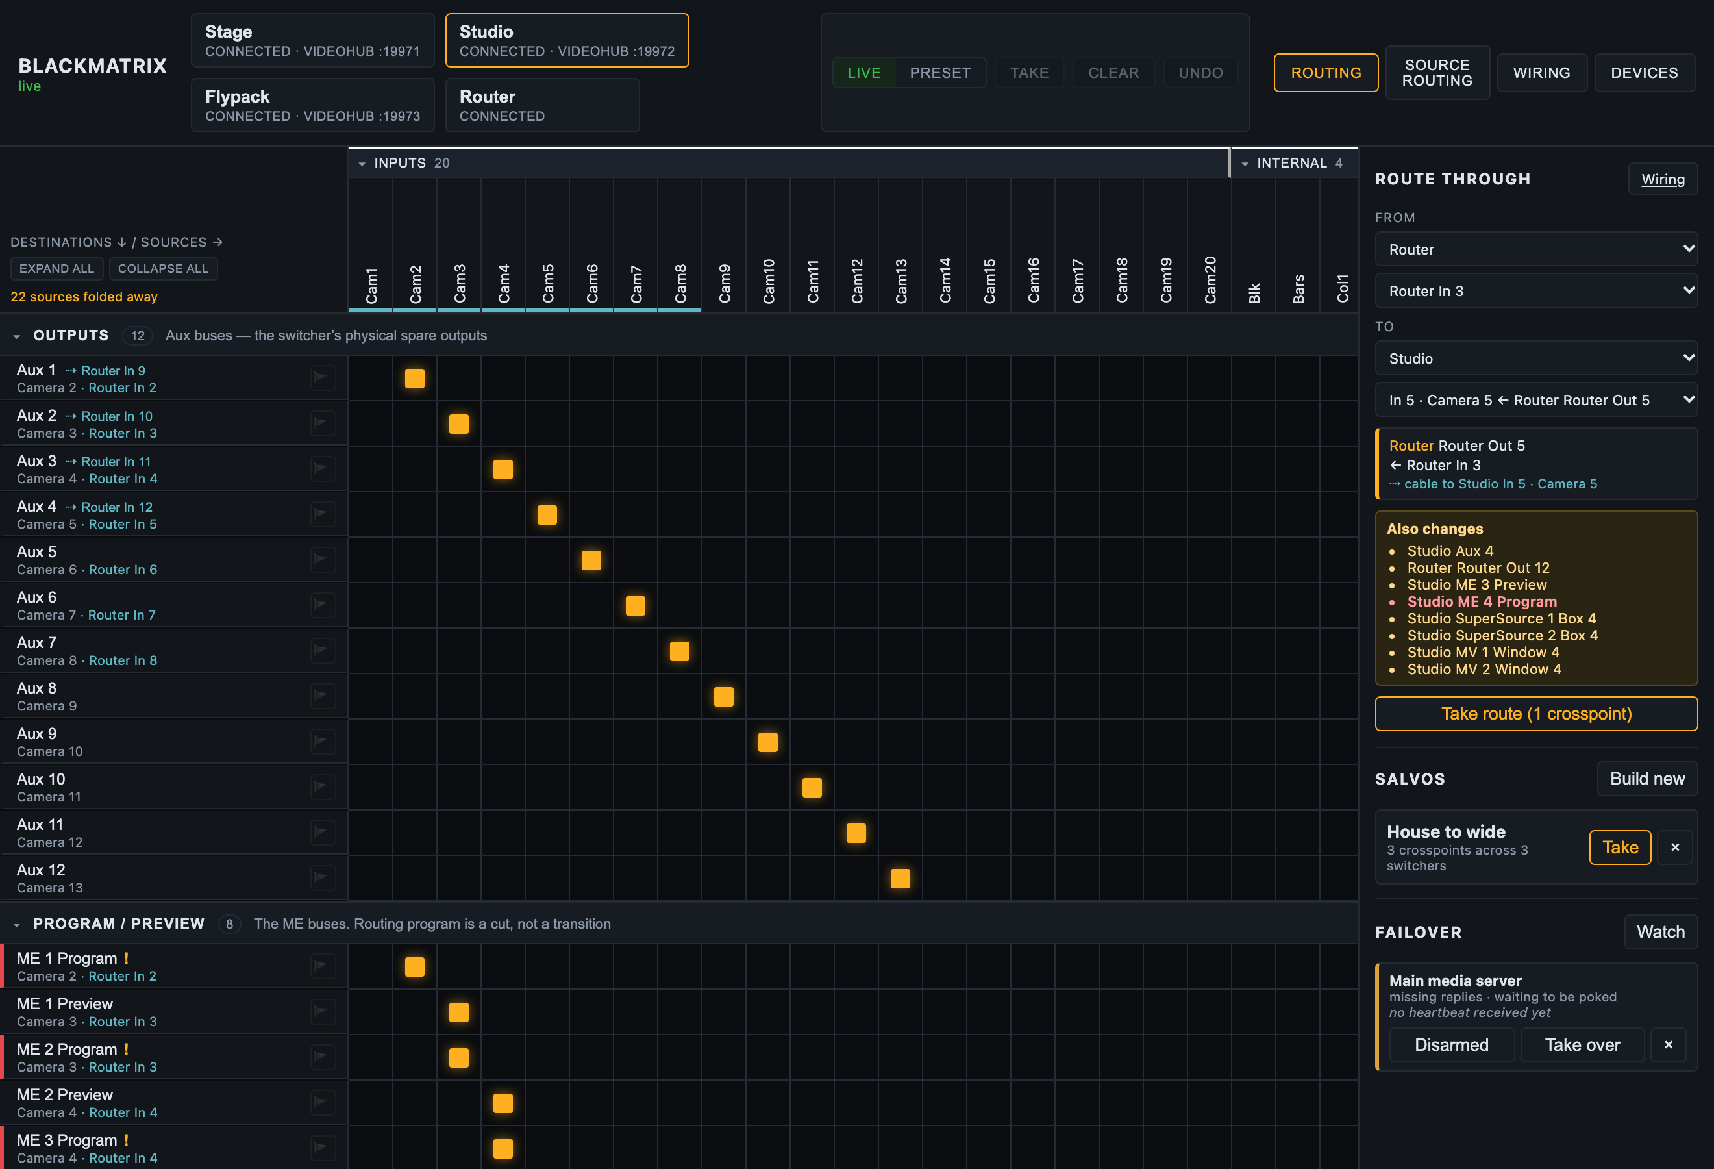This screenshot has height=1169, width=1714.
Task: Click the flag icon on ME 1 Preview row
Action: click(322, 1012)
